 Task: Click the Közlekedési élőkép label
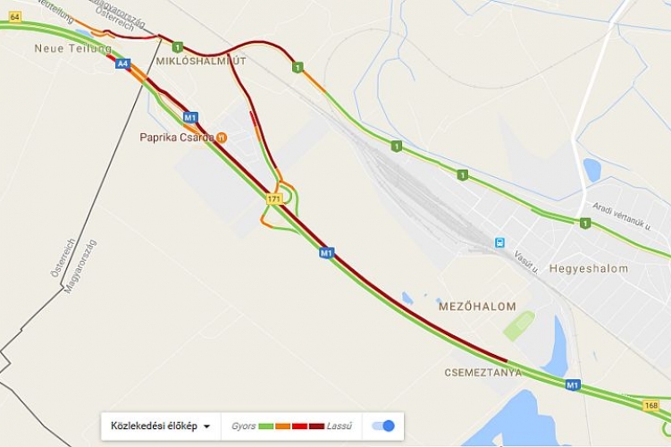pyautogui.click(x=154, y=426)
